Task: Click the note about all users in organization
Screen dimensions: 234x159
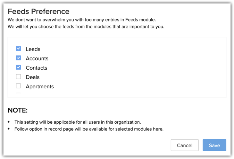Action: pyautogui.click(x=77, y=122)
